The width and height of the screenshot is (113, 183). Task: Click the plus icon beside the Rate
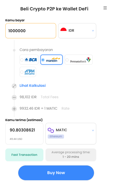[x=14, y=109]
